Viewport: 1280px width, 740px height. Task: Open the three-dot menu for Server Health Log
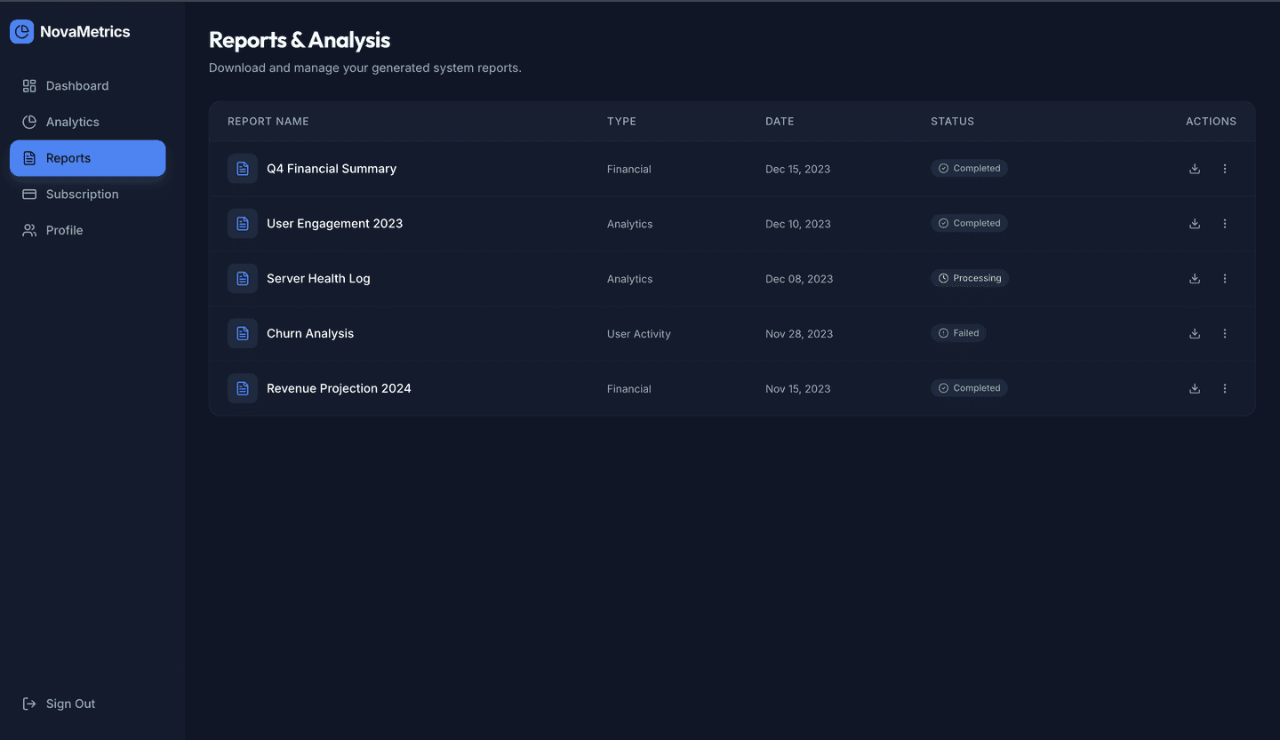pos(1224,278)
